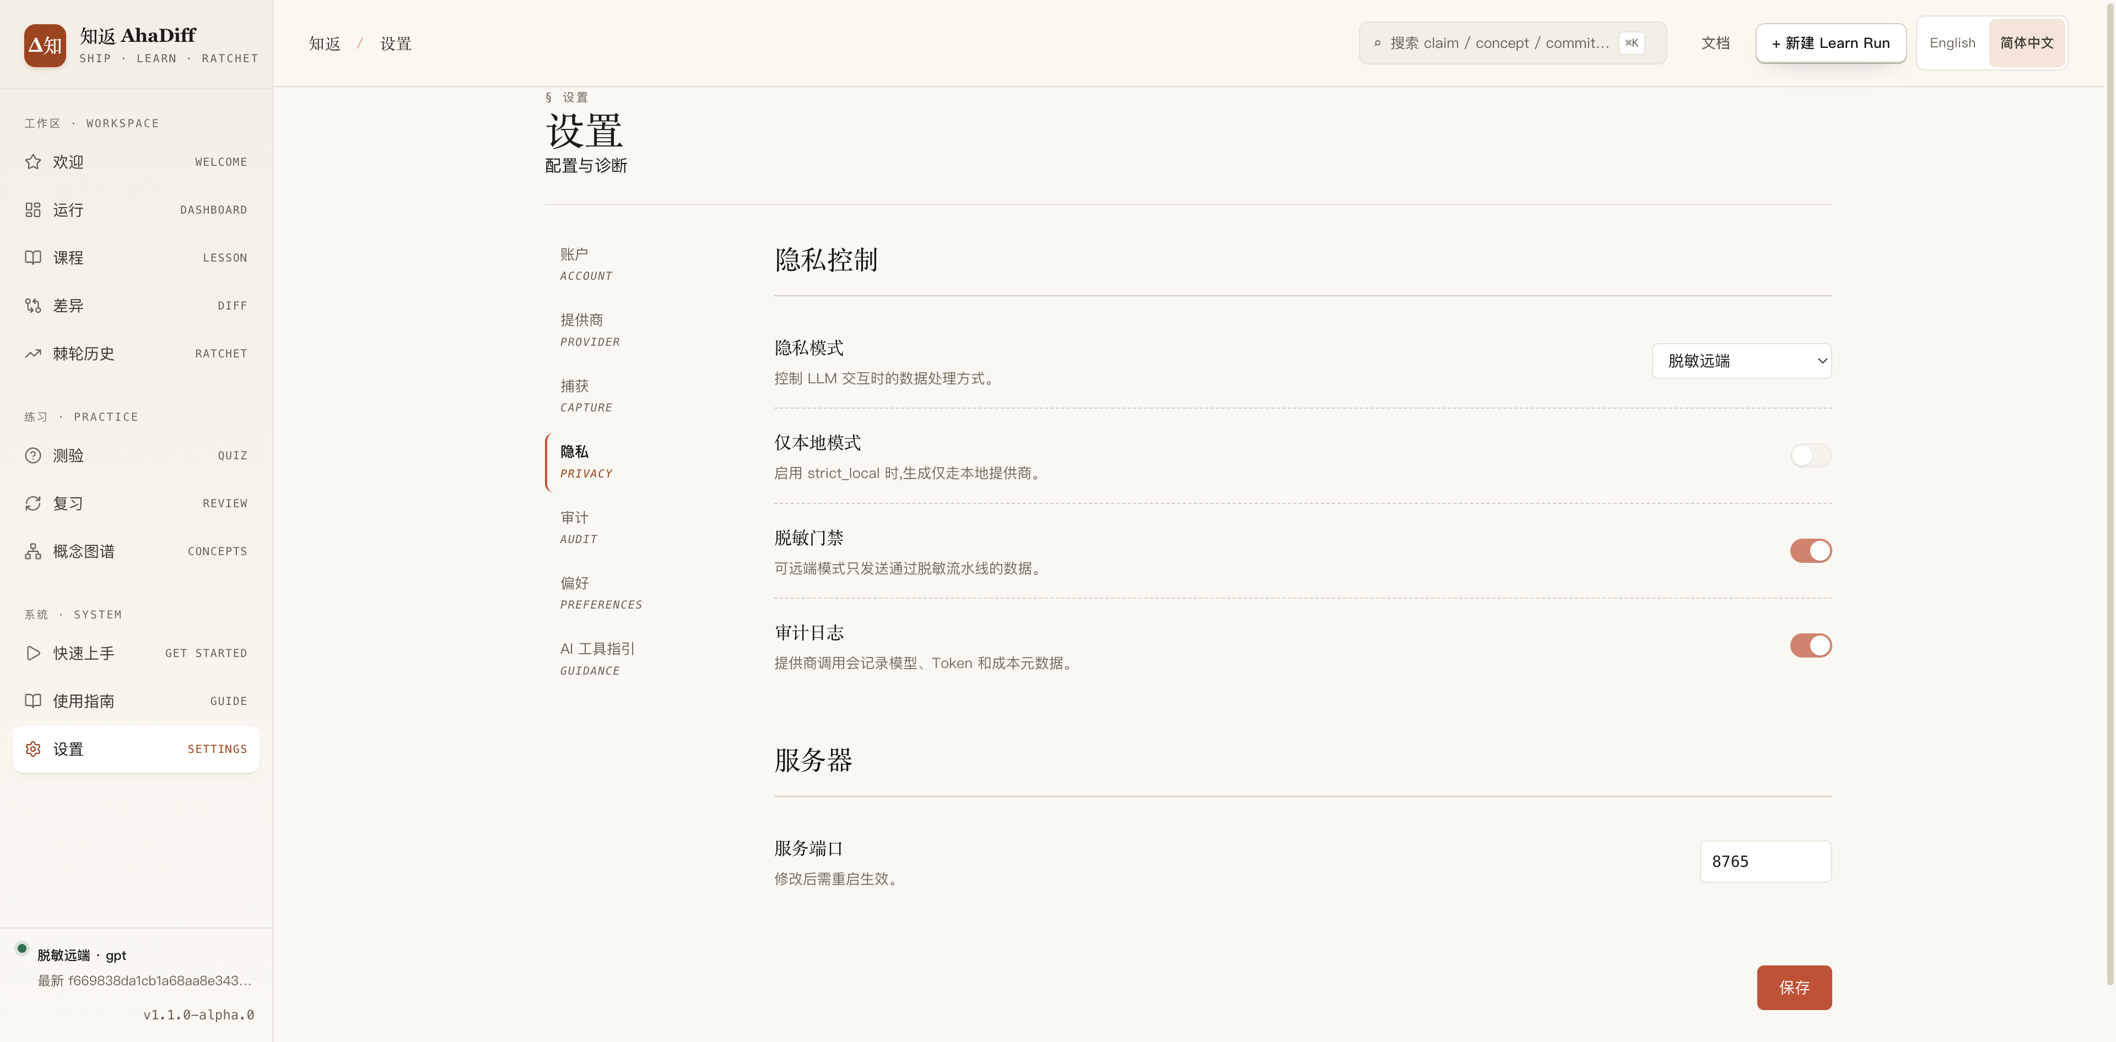The height and width of the screenshot is (1042, 2116).
Task: Click the AhaDiff logo icon
Action: tap(45, 45)
